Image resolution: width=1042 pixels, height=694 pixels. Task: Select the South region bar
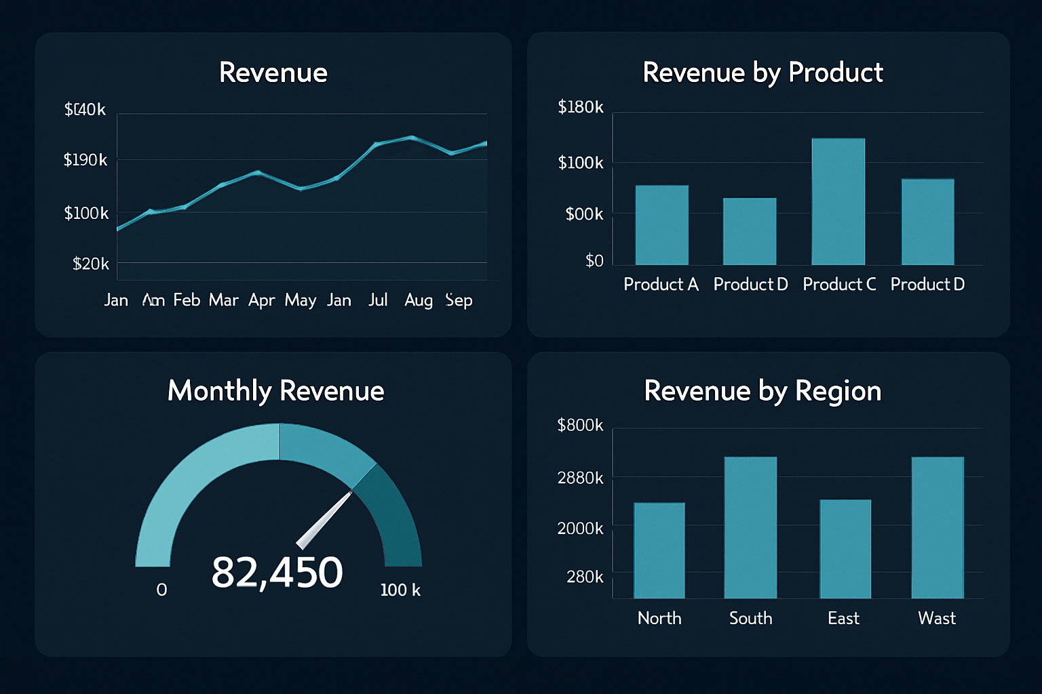[x=750, y=529]
